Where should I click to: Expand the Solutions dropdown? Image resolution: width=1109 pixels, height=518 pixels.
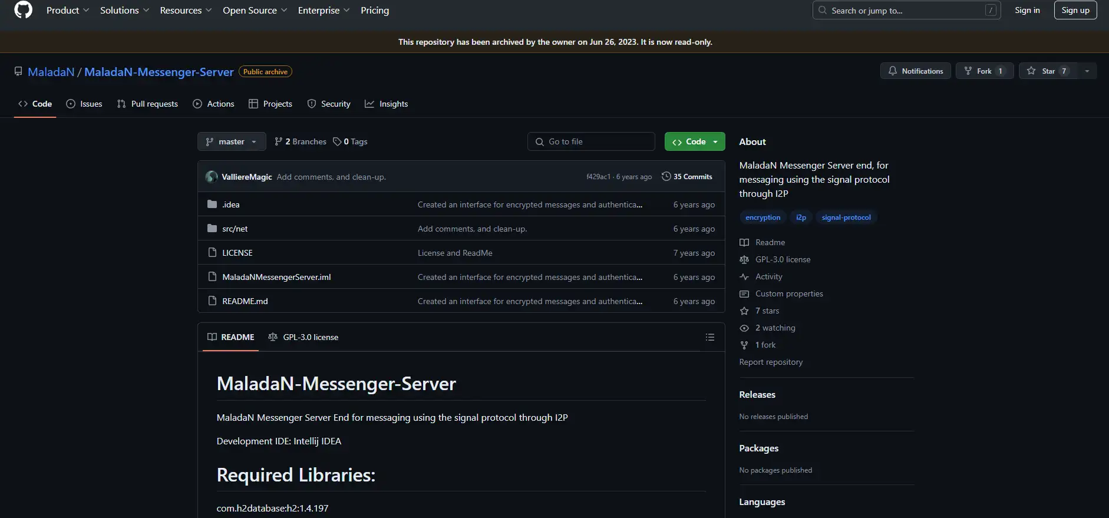[x=124, y=10]
